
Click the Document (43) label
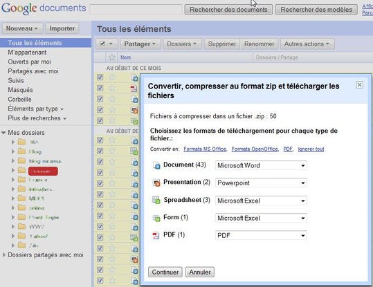click(185, 165)
